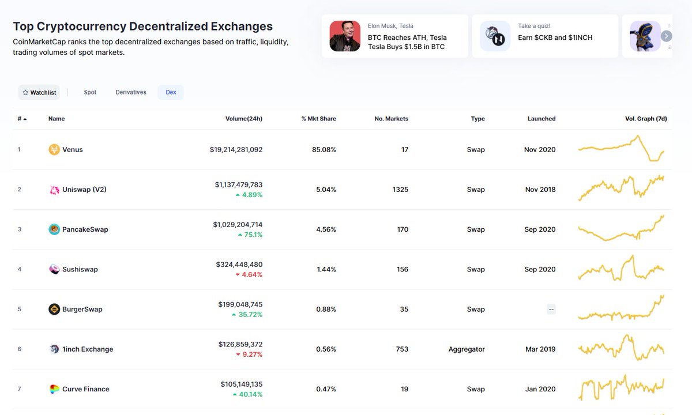Click the 1inch Exchange logo icon
This screenshot has height=415, width=692.
[x=54, y=349]
